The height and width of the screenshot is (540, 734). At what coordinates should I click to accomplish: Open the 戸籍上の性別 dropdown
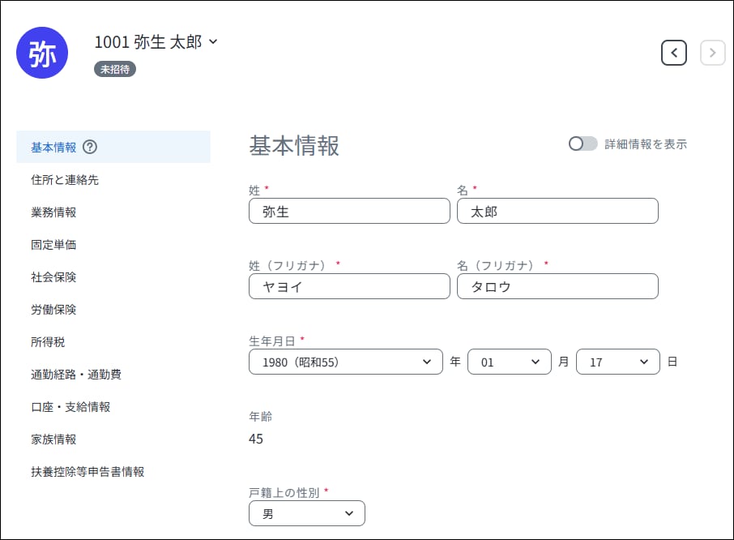[306, 513]
